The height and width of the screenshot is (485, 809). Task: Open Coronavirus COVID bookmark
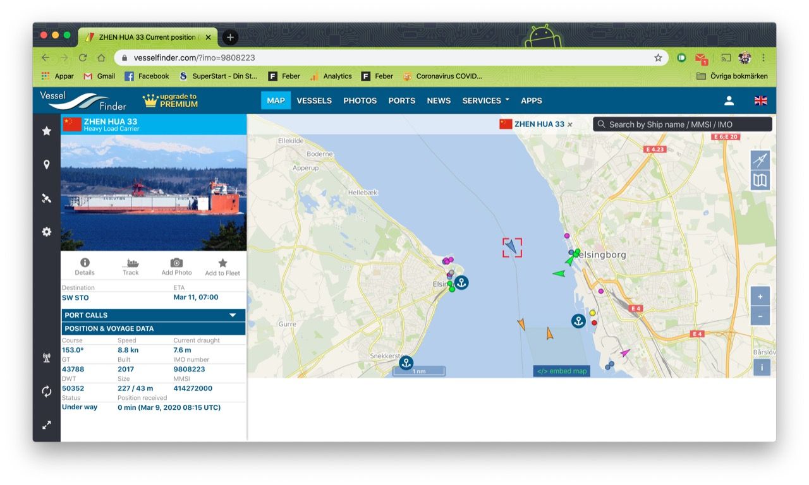pyautogui.click(x=442, y=76)
